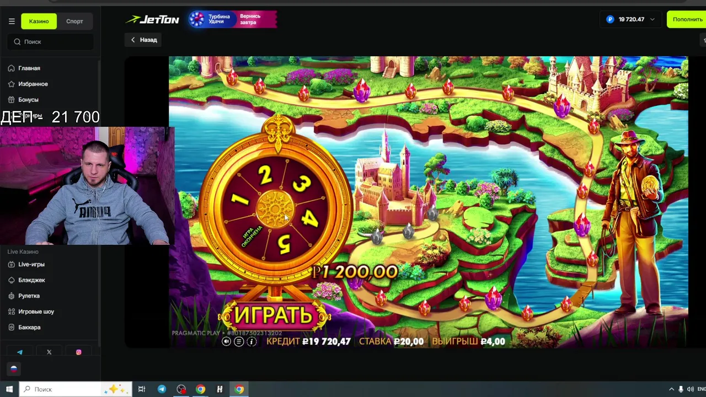
Task: Click the ВЫИГРЫШ ₽4,00 display
Action: click(x=468, y=342)
